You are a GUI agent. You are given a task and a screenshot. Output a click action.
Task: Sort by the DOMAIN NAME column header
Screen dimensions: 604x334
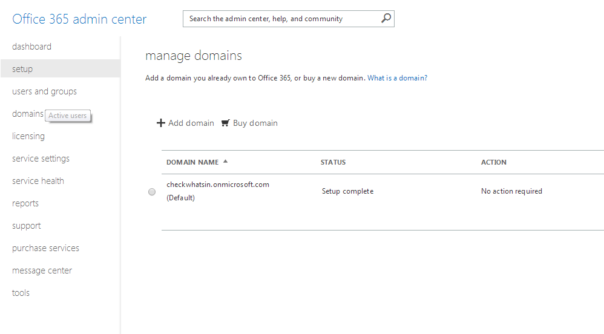[x=192, y=162]
